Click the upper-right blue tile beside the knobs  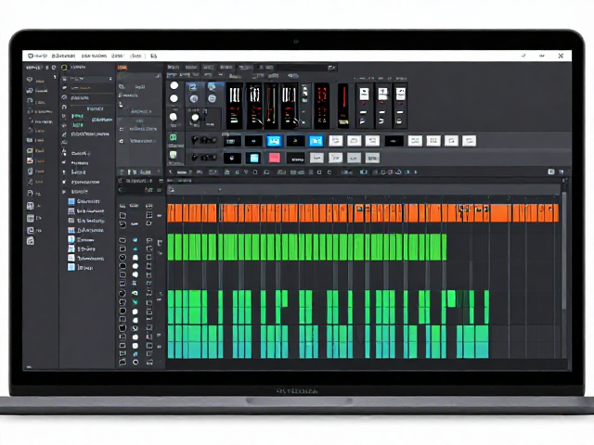coord(212,87)
